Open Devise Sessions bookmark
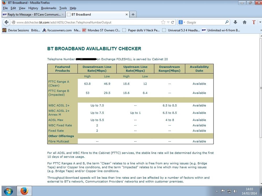This screenshot has width=262, height=196. (16, 30)
